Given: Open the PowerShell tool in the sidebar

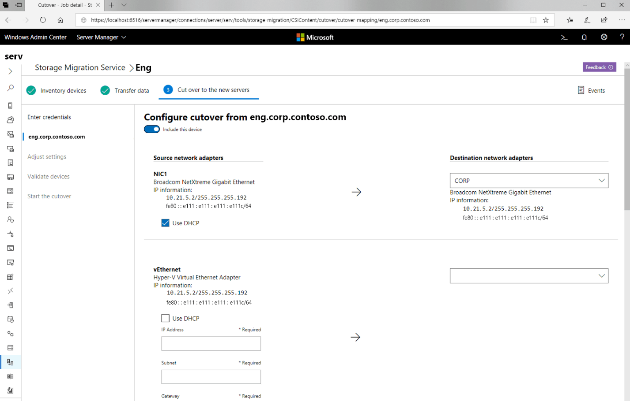Looking at the screenshot, I should (10, 248).
